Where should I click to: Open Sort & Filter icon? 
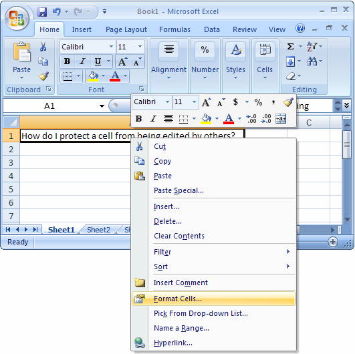312,46
